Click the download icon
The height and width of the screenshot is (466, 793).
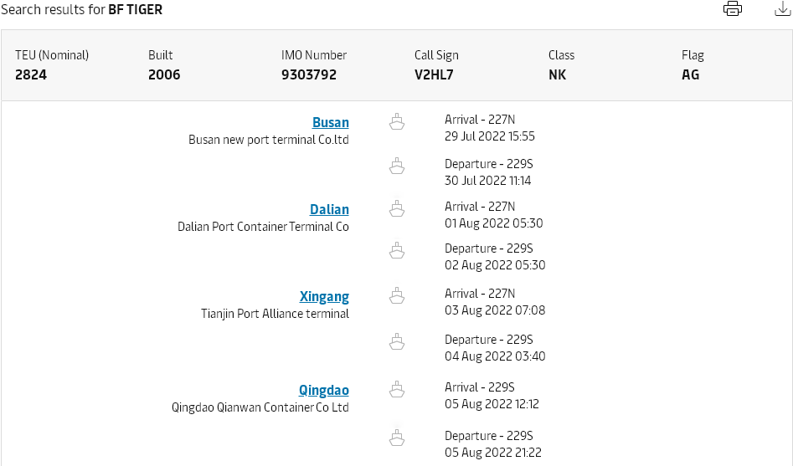click(783, 9)
